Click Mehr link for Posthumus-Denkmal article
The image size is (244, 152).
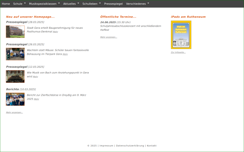(x=55, y=32)
